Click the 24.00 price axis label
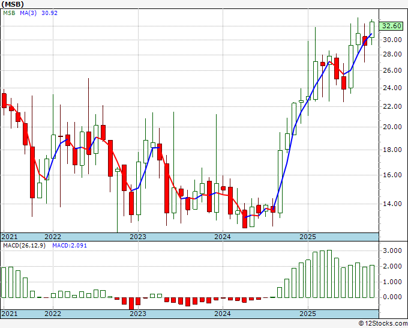The width and height of the screenshot is (408, 328). point(392,88)
